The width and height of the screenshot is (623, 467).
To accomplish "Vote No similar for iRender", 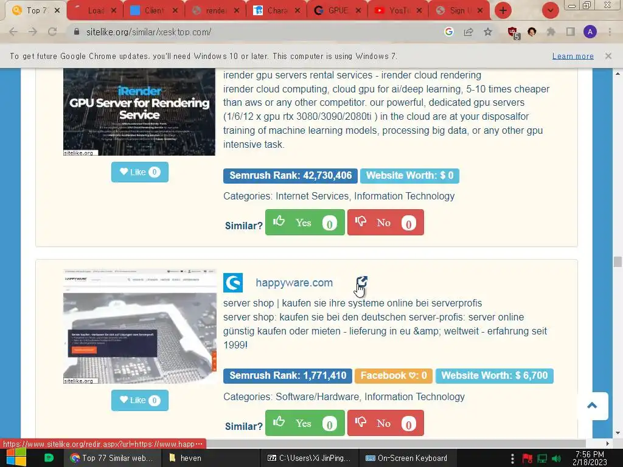I will [x=385, y=223].
